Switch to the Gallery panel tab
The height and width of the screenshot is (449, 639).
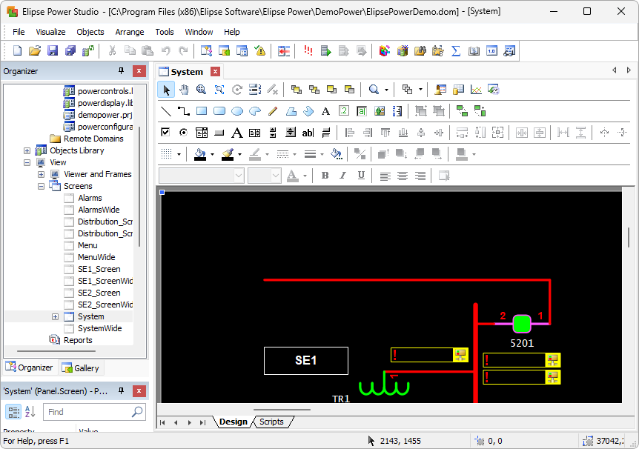point(81,367)
